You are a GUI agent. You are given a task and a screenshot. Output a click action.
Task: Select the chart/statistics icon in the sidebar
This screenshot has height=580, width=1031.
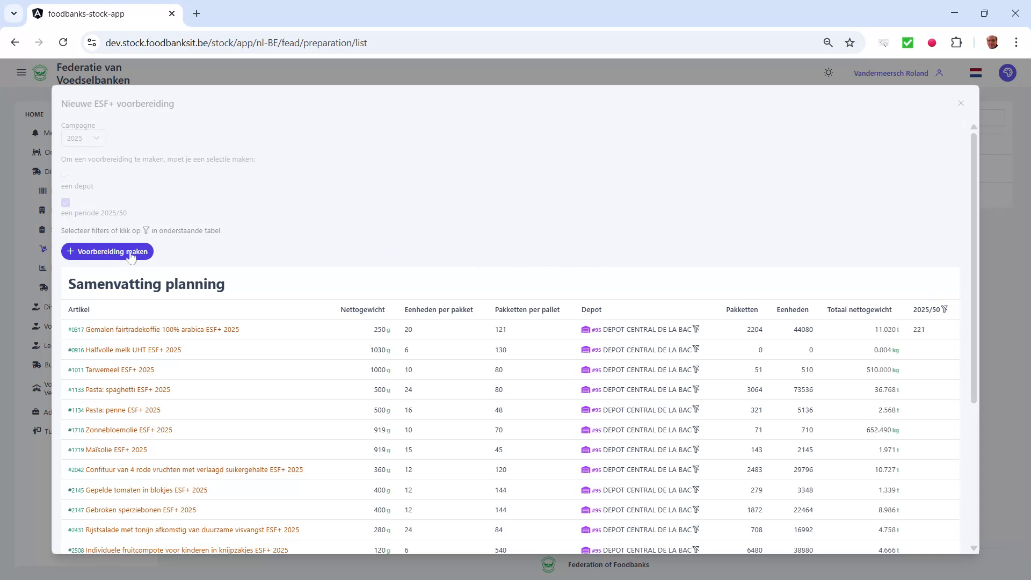pos(42,268)
